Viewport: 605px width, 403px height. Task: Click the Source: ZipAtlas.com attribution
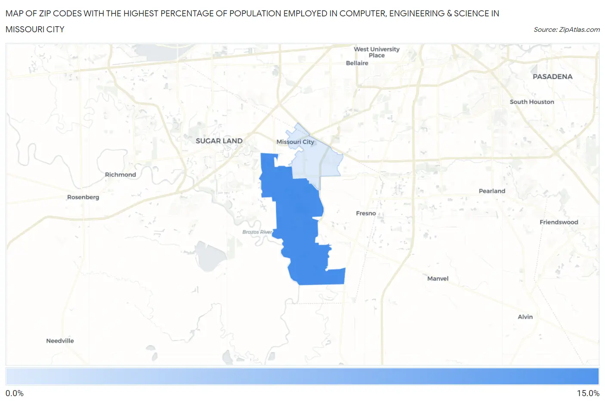(566, 30)
